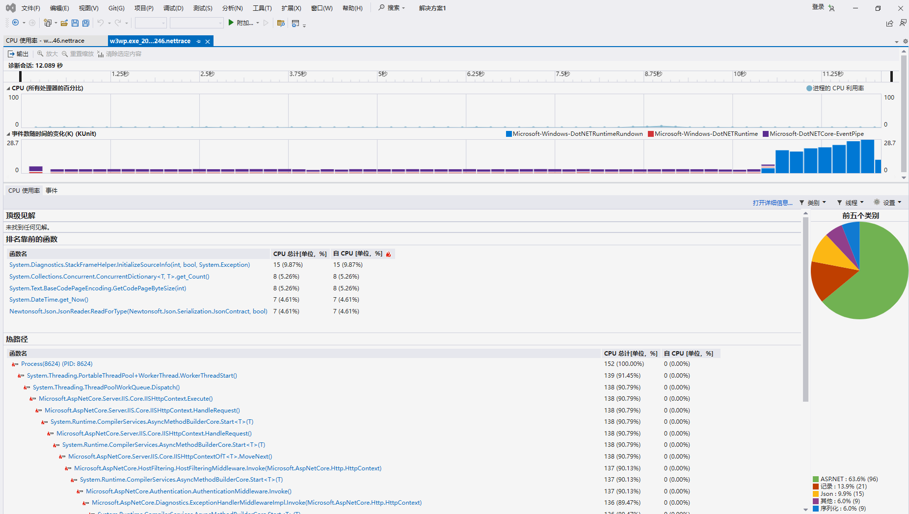Click the Save All toolbar icon

click(86, 23)
